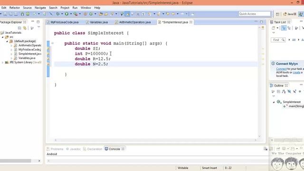Click the Run Last Tool external tools icon

coord(76,14)
